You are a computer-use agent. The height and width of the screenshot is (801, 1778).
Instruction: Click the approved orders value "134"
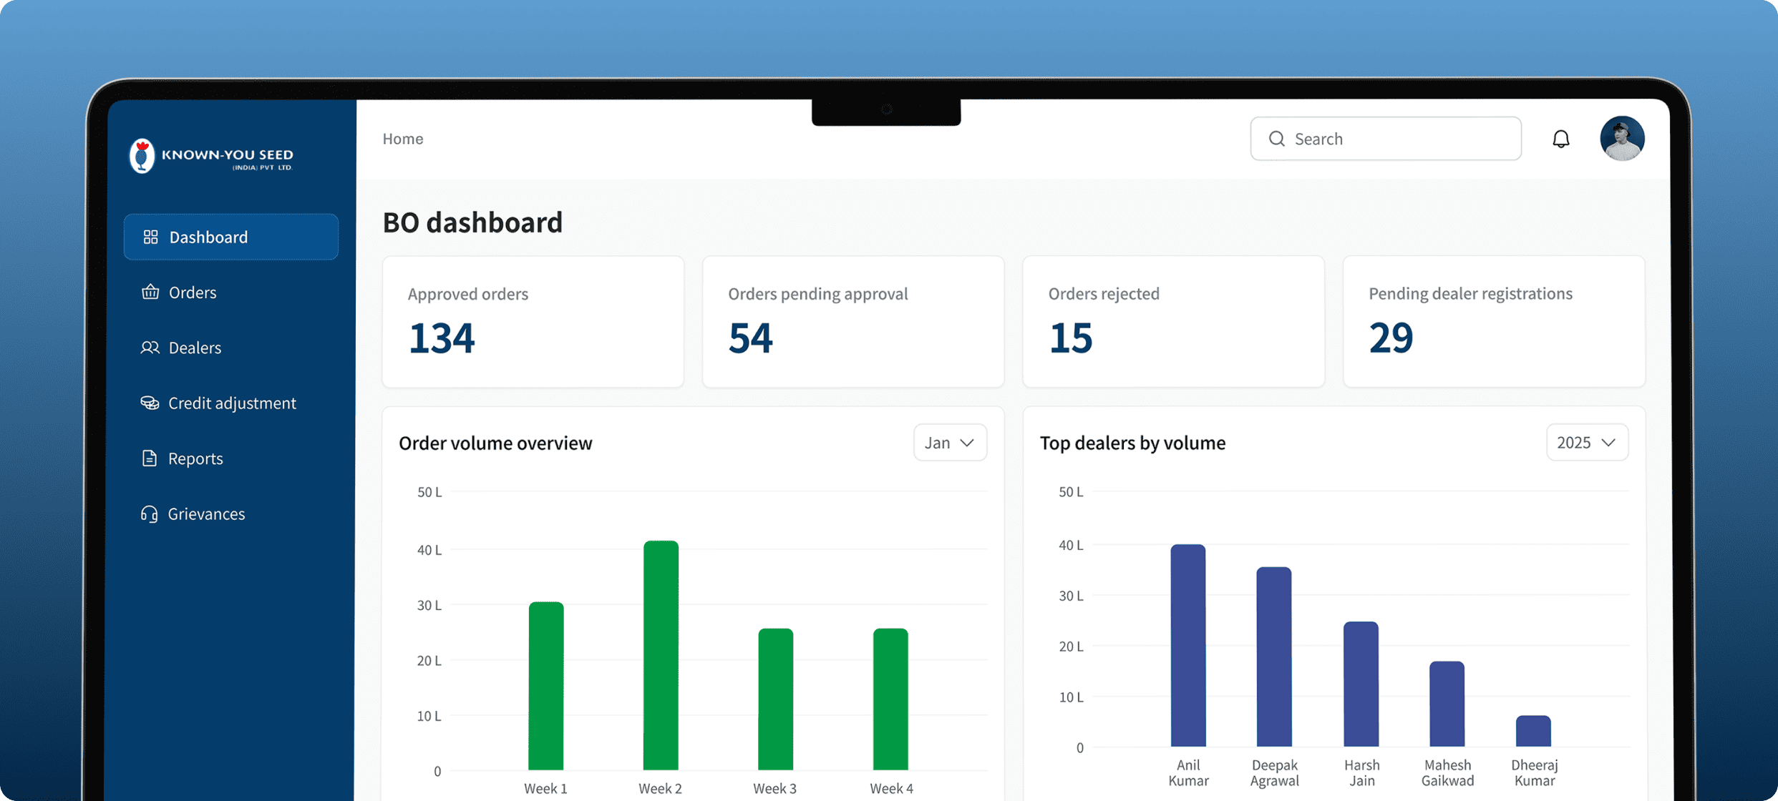point(442,338)
